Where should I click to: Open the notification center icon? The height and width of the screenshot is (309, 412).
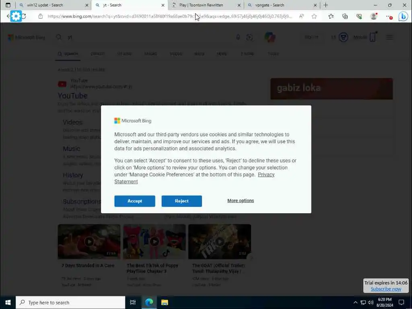401,303
